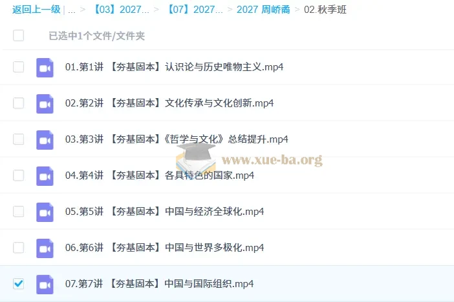This screenshot has width=454, height=302.
Task: Open file 02.第2讲 文化传承与文化创新.mp4
Action: click(169, 103)
